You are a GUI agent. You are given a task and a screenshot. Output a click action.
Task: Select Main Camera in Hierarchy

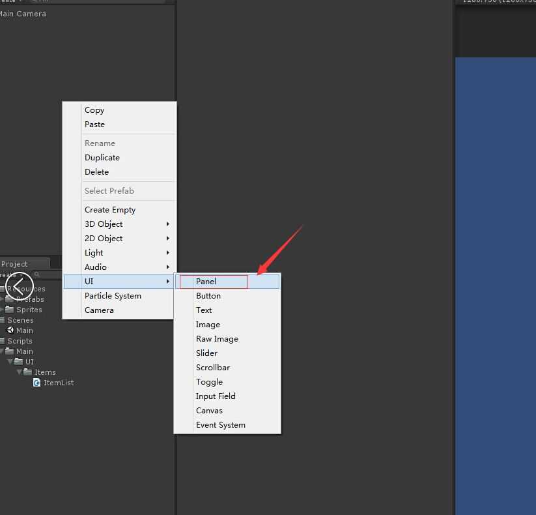click(x=23, y=14)
